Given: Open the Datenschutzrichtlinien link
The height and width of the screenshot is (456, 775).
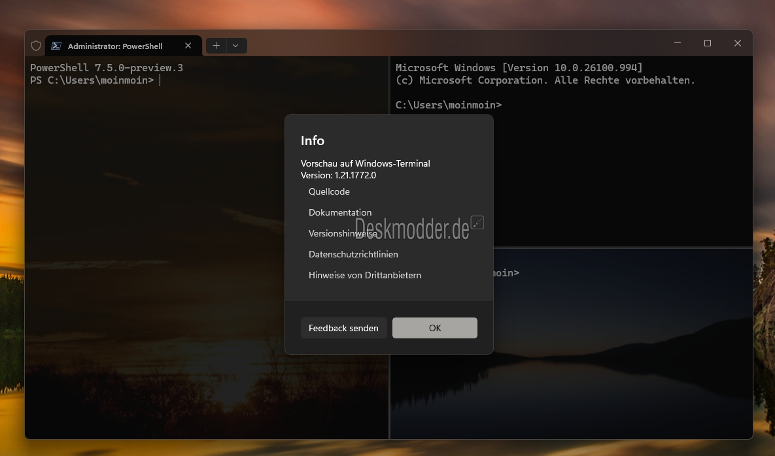Looking at the screenshot, I should point(353,254).
